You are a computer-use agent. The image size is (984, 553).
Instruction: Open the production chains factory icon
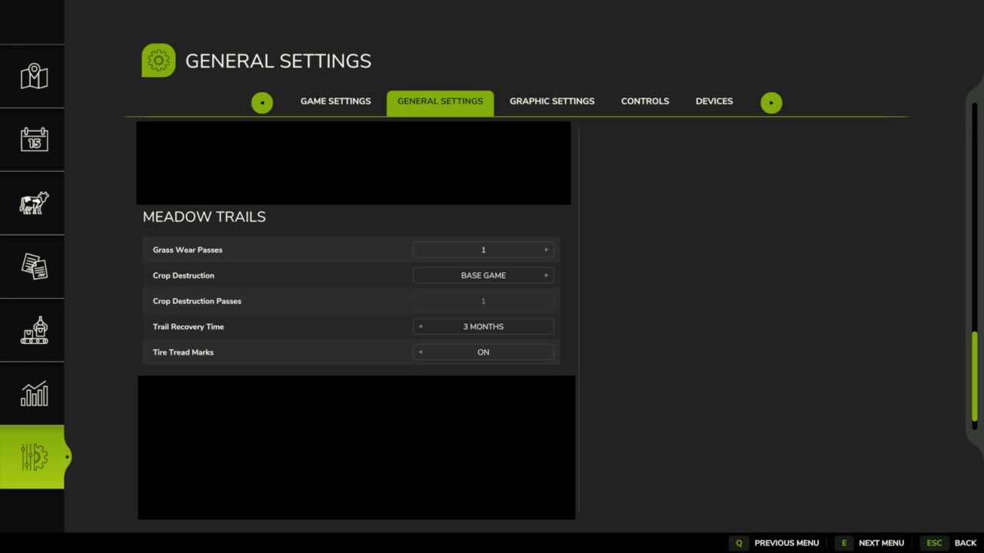(34, 329)
